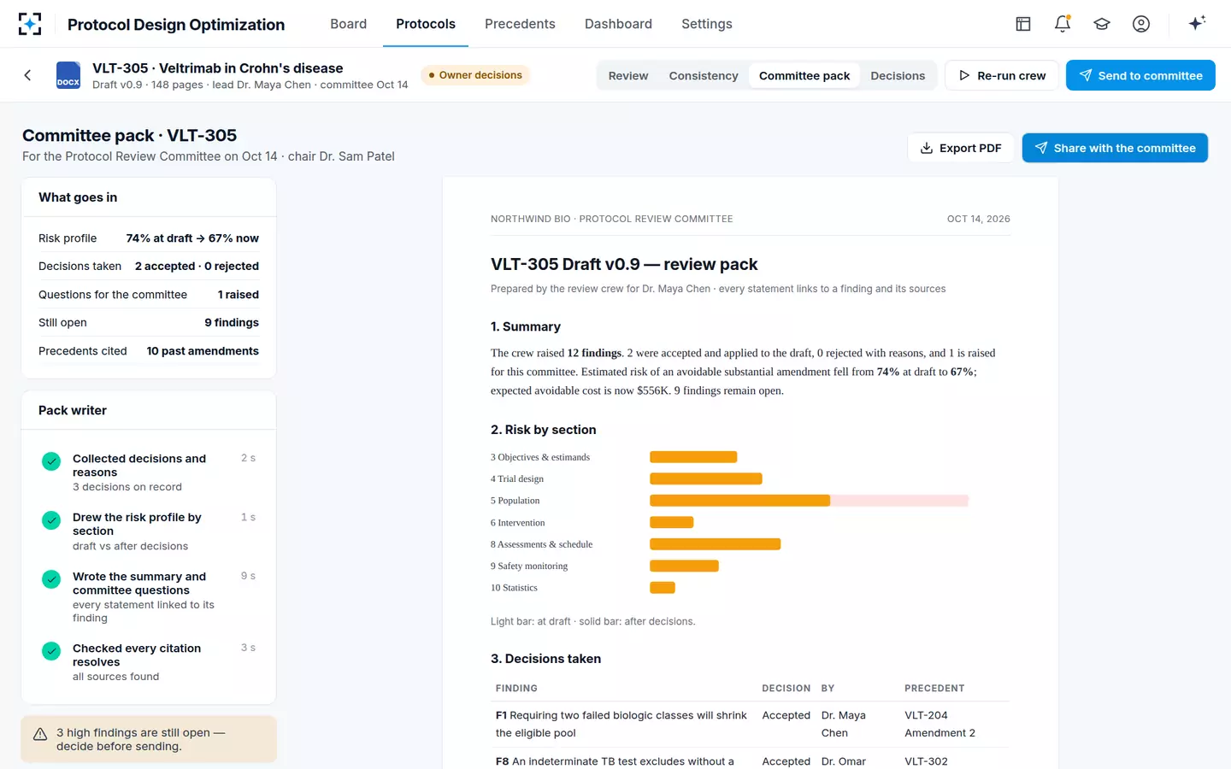Click 'VLT-305 Draft v0.9 — review pack' title

(x=624, y=265)
